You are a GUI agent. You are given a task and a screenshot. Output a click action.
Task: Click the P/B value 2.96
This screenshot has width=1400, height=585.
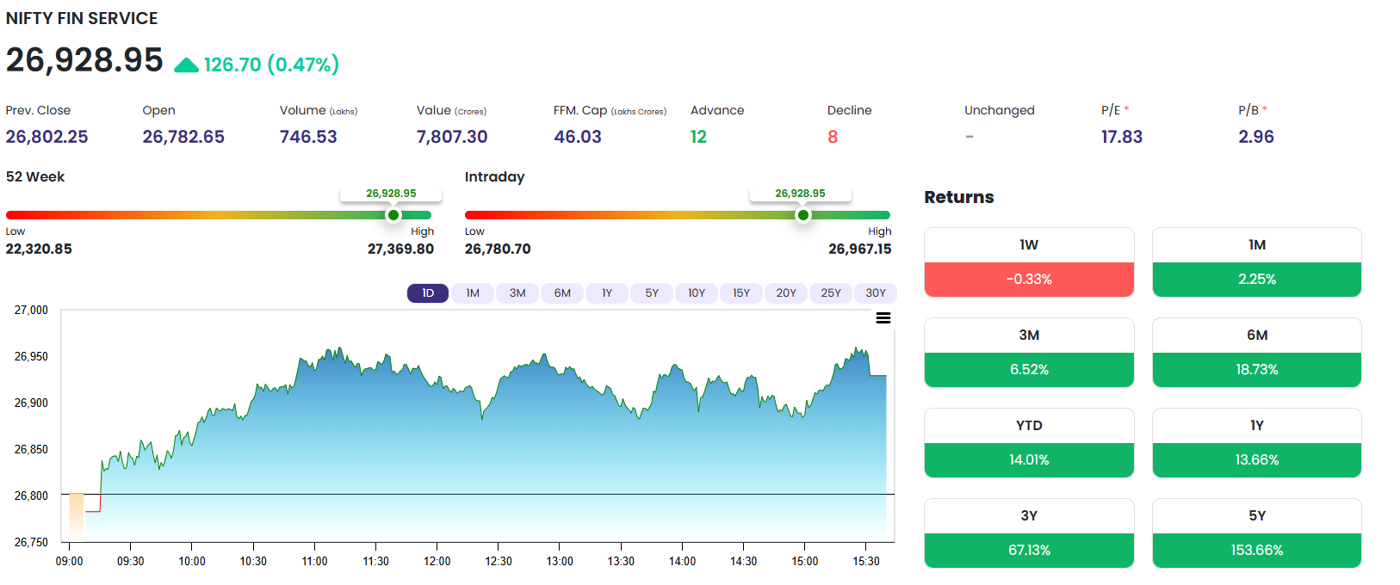click(1256, 137)
